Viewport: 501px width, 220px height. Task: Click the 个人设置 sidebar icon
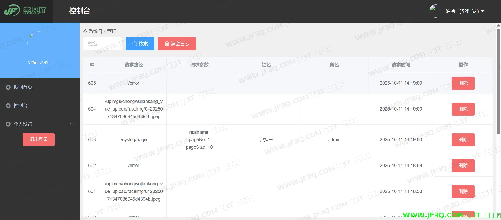[x=8, y=124]
